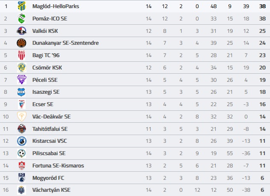Open the Pomáz-ICO SE green crest
270x196 pixels.
pyautogui.click(x=22, y=19)
